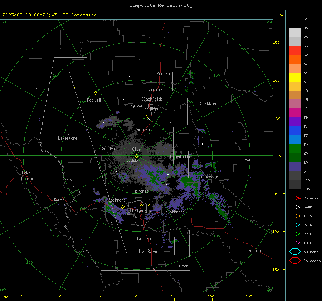
Task: Click the Airdrie city label
Action: pyautogui.click(x=141, y=191)
